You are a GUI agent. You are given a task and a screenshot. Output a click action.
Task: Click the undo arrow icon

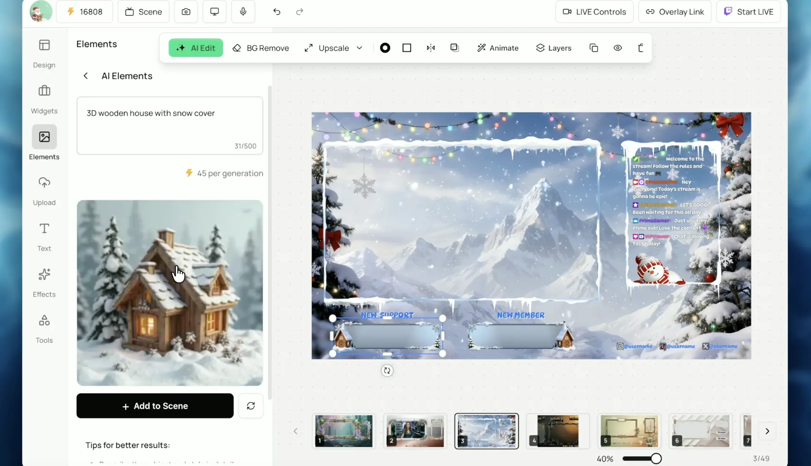(x=277, y=12)
